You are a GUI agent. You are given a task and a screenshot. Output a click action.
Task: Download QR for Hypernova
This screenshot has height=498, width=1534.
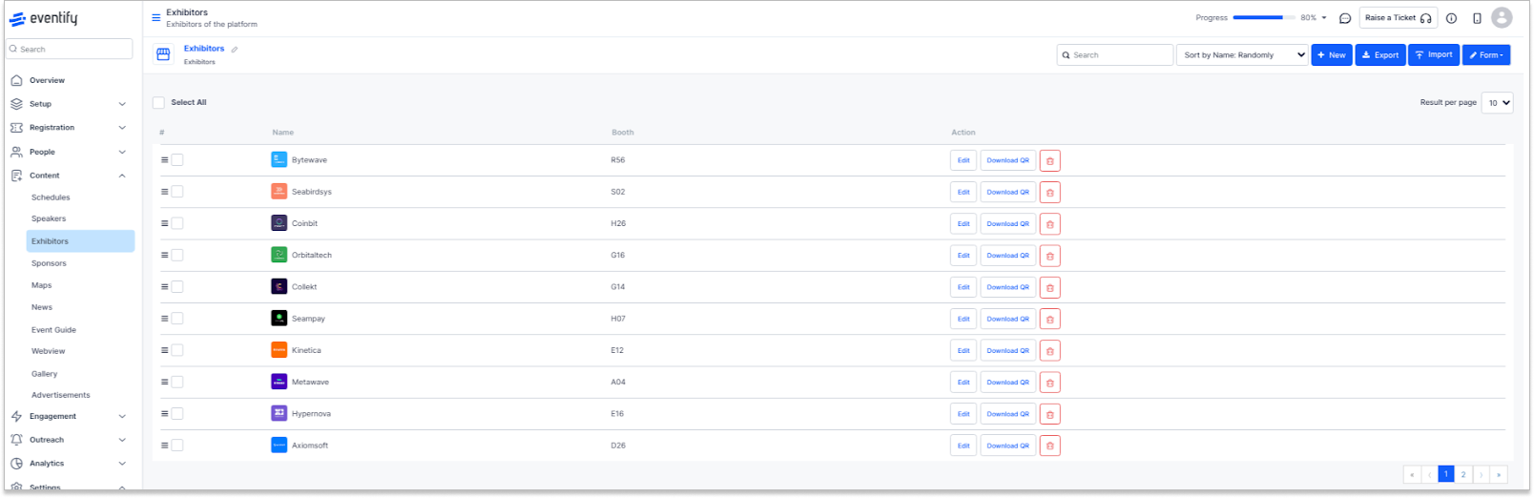click(x=1007, y=414)
